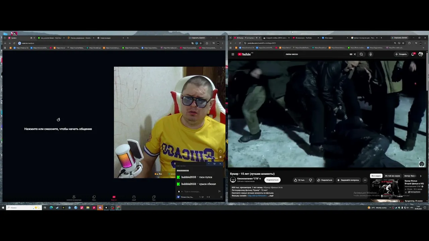Open the YouTube hamburger guide menu

(x=233, y=54)
